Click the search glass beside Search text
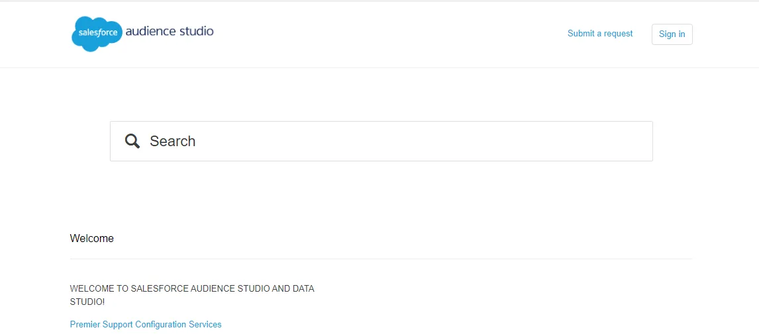 coord(132,141)
